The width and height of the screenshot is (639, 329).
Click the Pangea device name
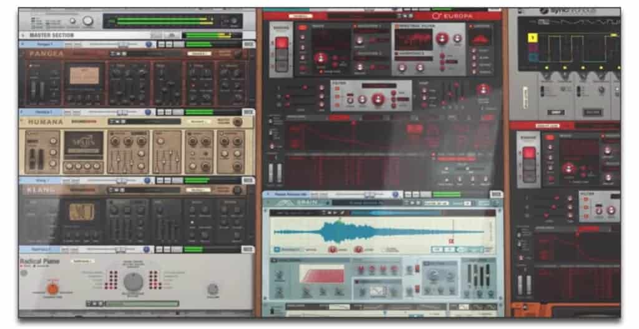click(46, 54)
